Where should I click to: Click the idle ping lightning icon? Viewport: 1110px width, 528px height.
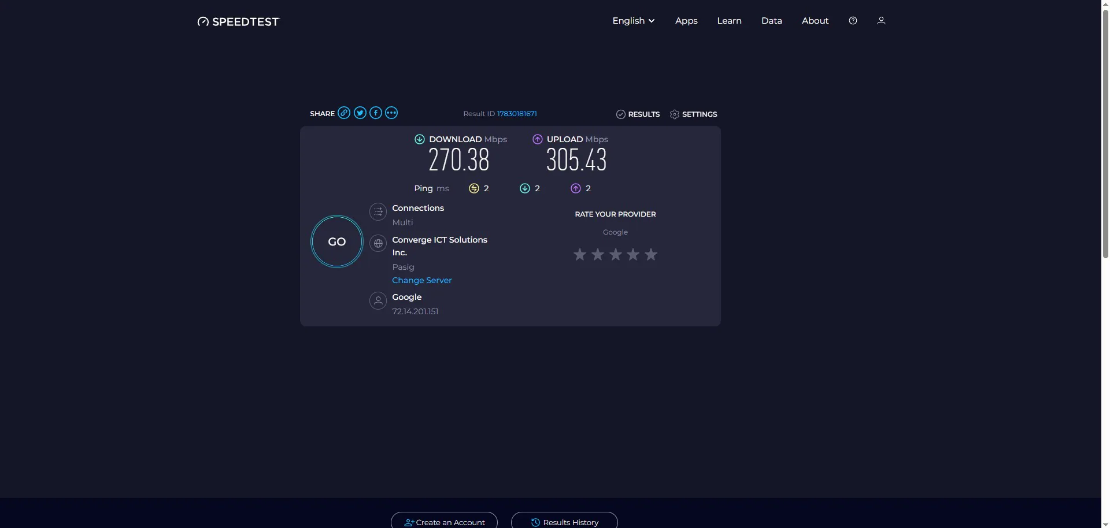[474, 188]
